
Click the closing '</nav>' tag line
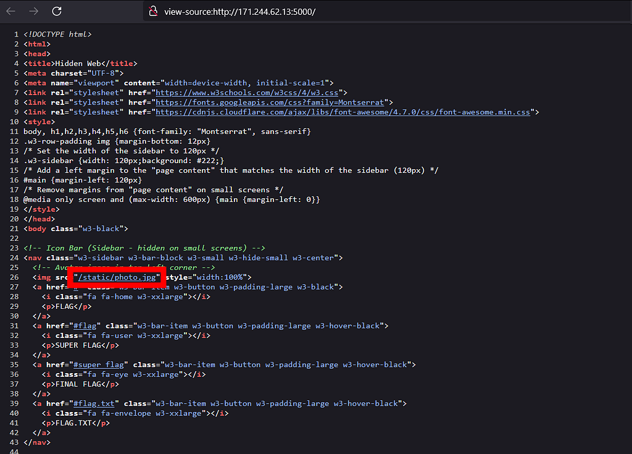(37, 443)
